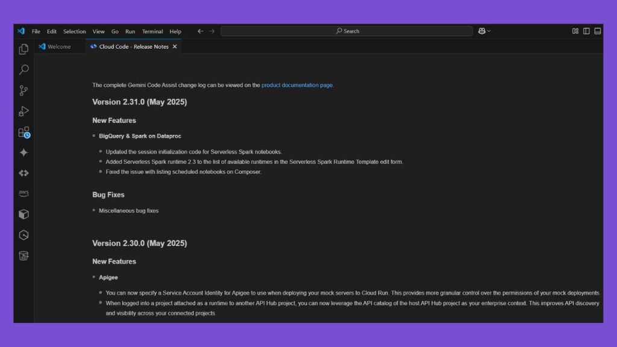Open the Copilot chat icon
Image resolution: width=617 pixels, height=347 pixels.
click(x=481, y=31)
